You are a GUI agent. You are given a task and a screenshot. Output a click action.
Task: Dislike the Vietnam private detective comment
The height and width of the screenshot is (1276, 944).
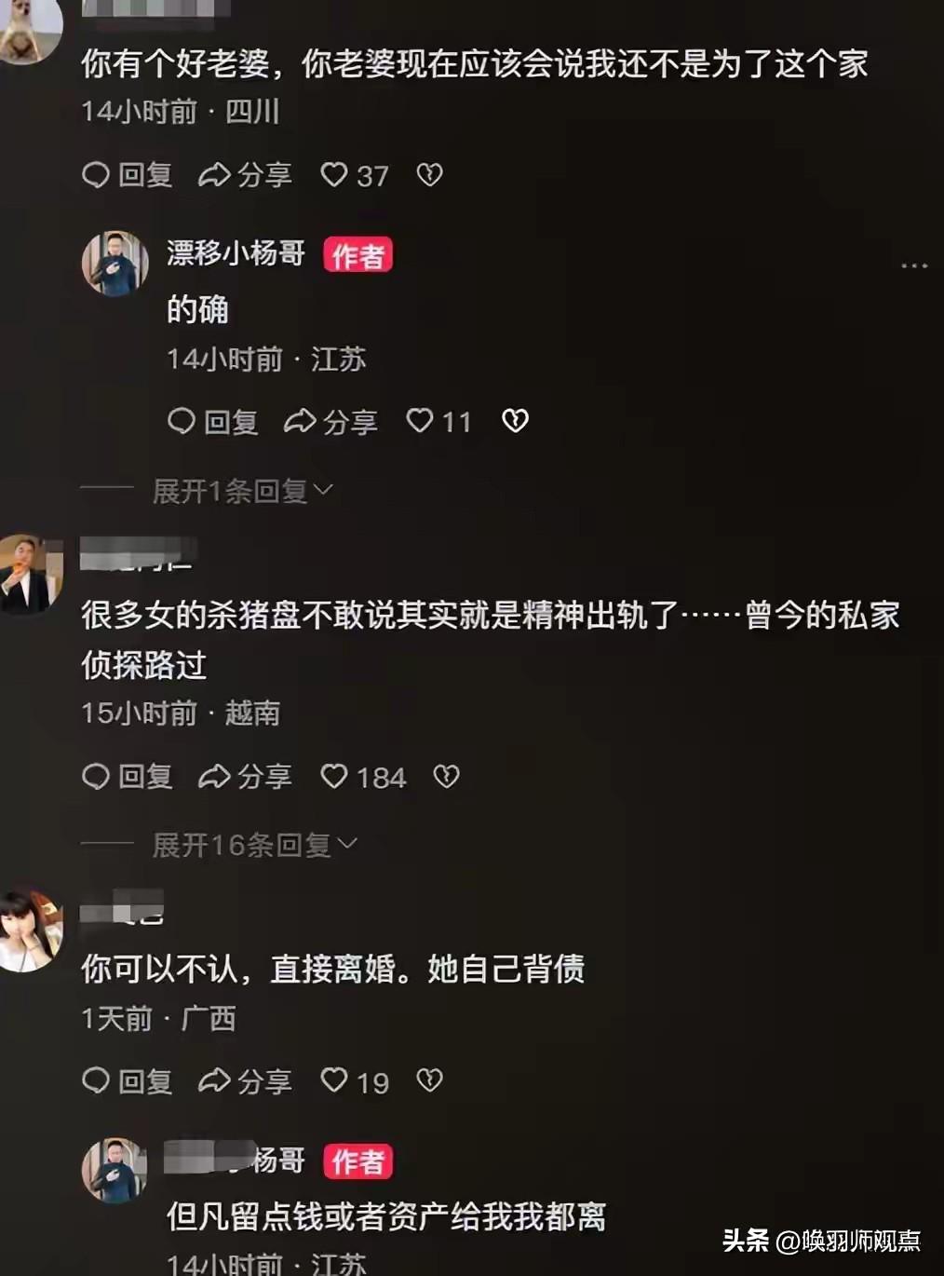pyautogui.click(x=447, y=776)
